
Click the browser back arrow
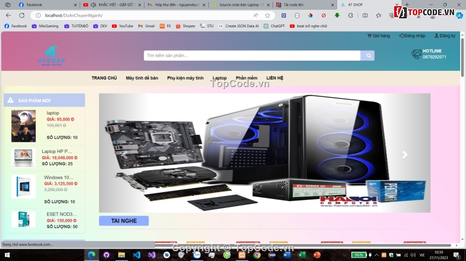(x=8, y=16)
